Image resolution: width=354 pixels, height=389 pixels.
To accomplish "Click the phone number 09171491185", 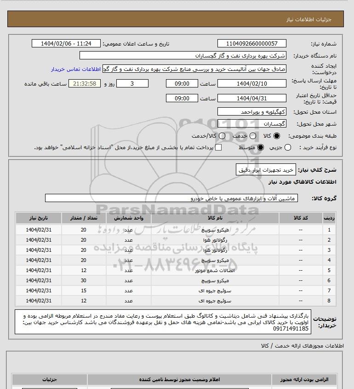I will tap(291, 329).
